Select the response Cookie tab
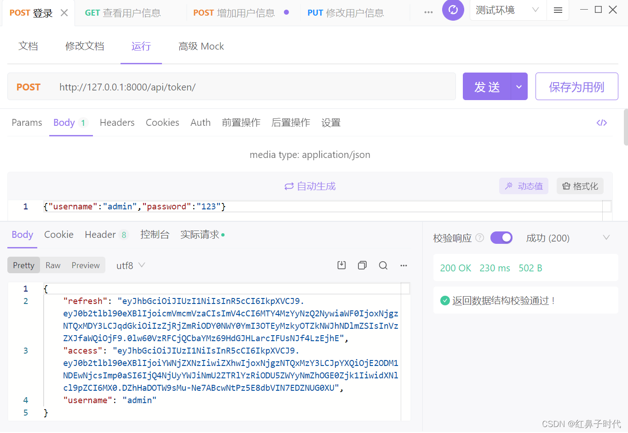628x433 pixels. pyautogui.click(x=58, y=235)
